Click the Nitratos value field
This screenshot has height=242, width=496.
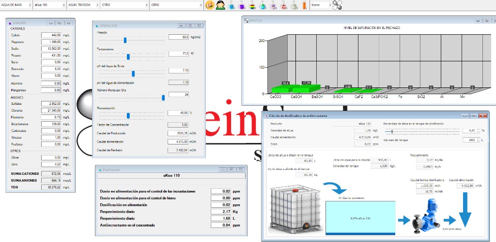tap(51, 138)
